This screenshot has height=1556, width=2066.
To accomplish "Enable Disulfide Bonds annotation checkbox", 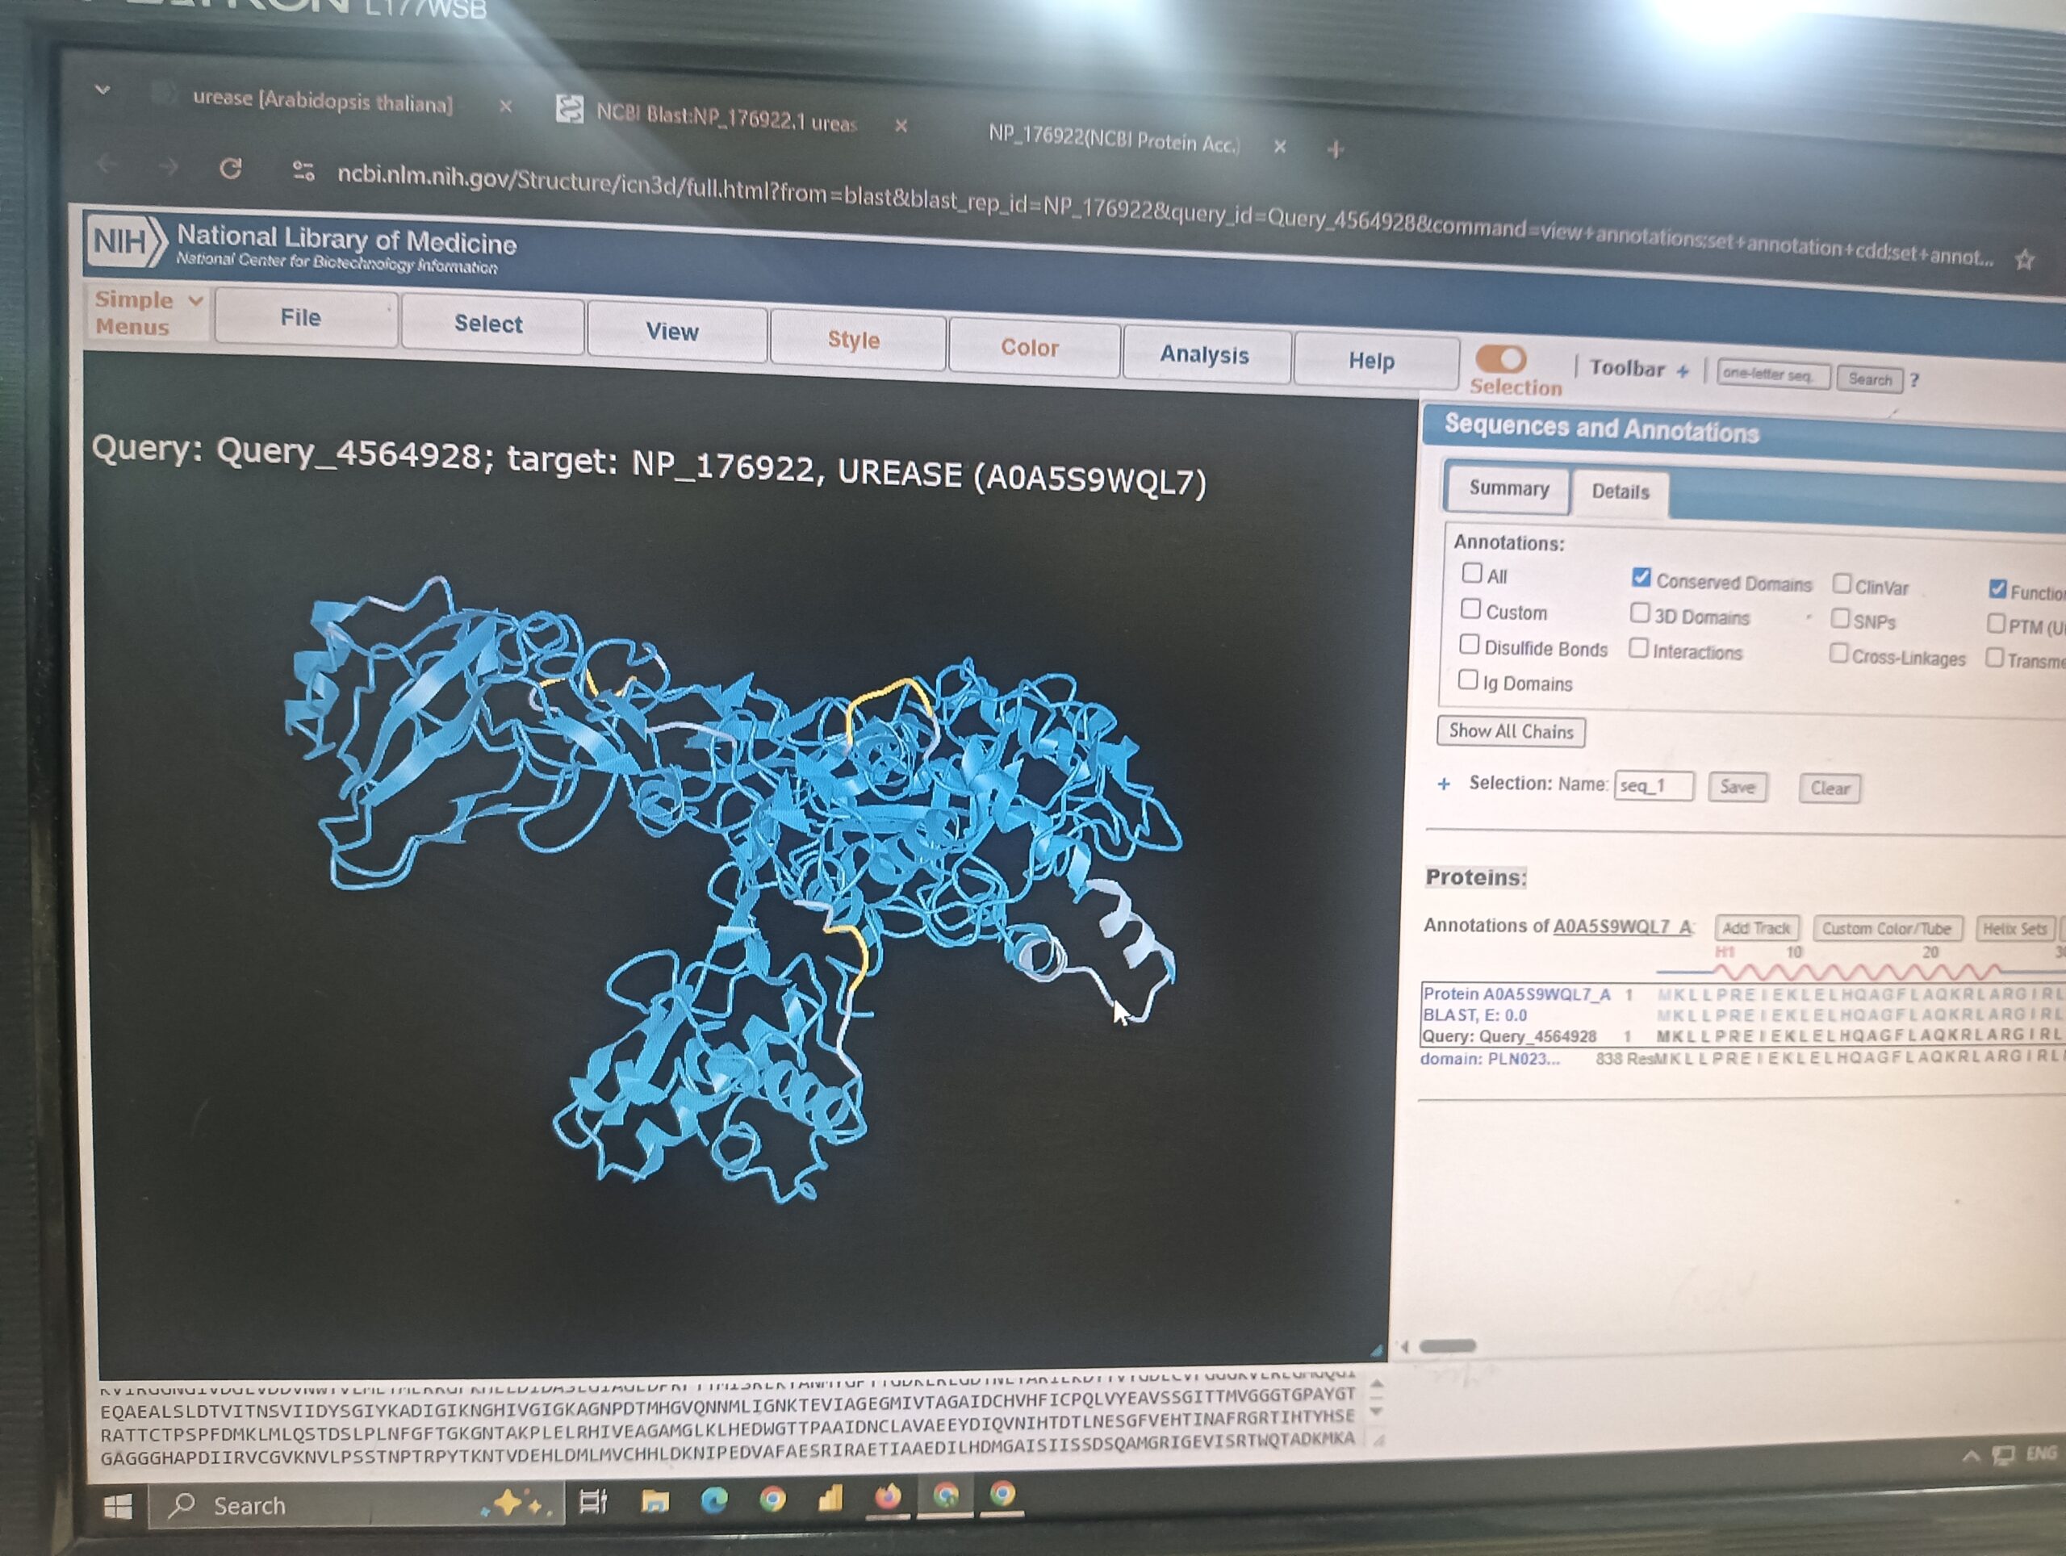I will tap(1469, 645).
